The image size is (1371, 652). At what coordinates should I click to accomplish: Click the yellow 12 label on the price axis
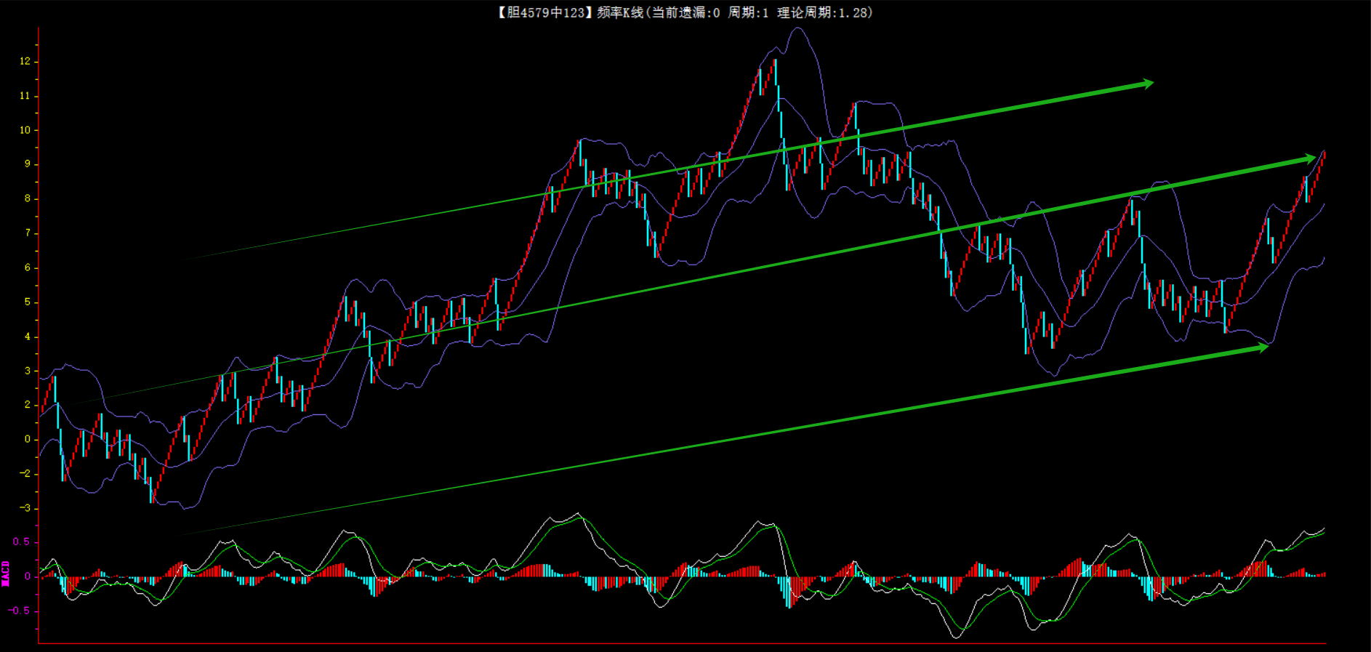pos(25,61)
